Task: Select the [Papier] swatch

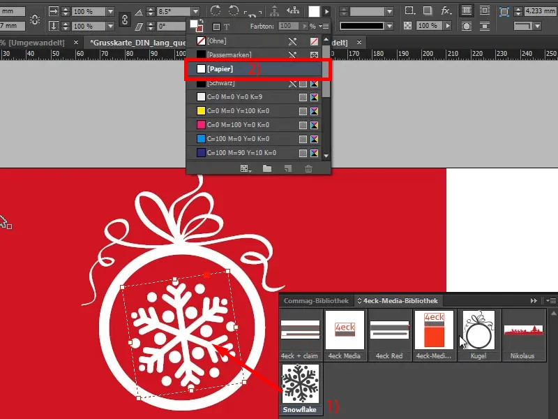Action: click(x=254, y=68)
